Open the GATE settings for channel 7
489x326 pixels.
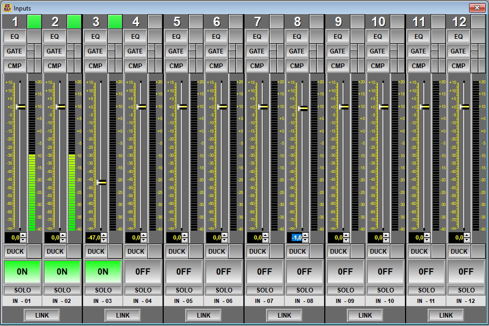click(257, 51)
